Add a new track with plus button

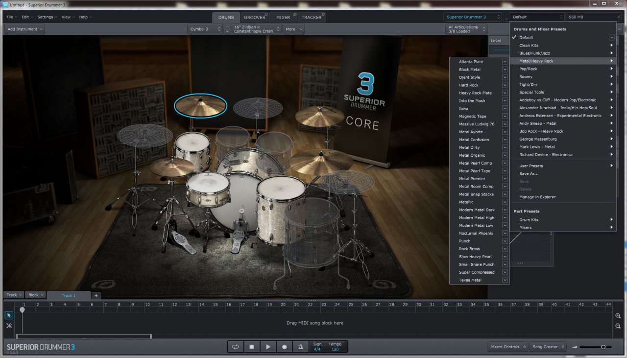click(x=96, y=295)
